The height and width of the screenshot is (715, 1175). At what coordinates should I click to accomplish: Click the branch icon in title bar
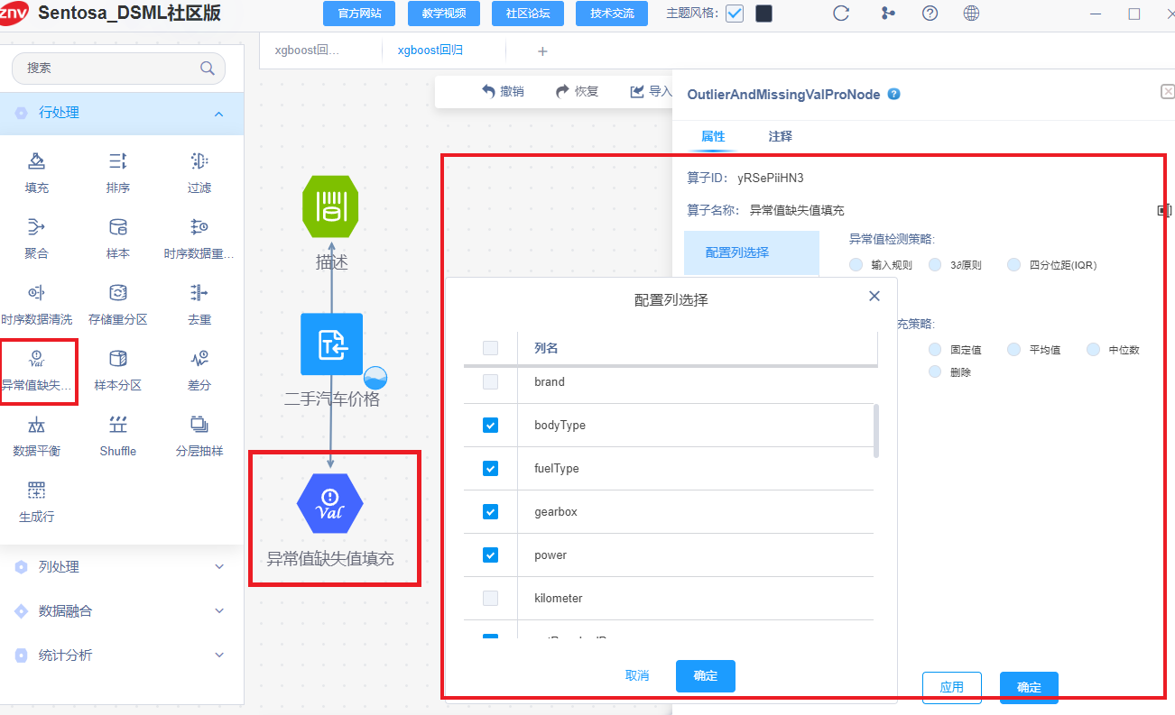click(888, 14)
